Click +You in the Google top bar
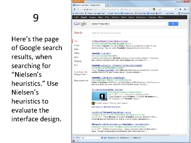 (x=76, y=17)
